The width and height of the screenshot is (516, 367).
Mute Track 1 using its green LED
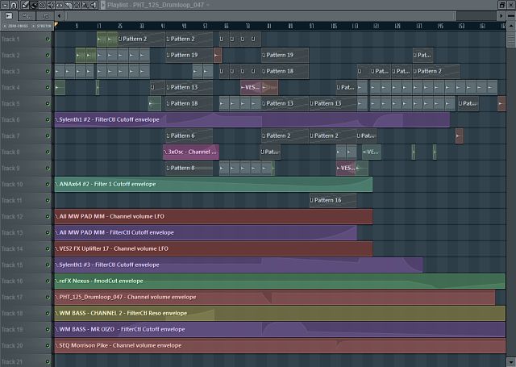click(48, 39)
